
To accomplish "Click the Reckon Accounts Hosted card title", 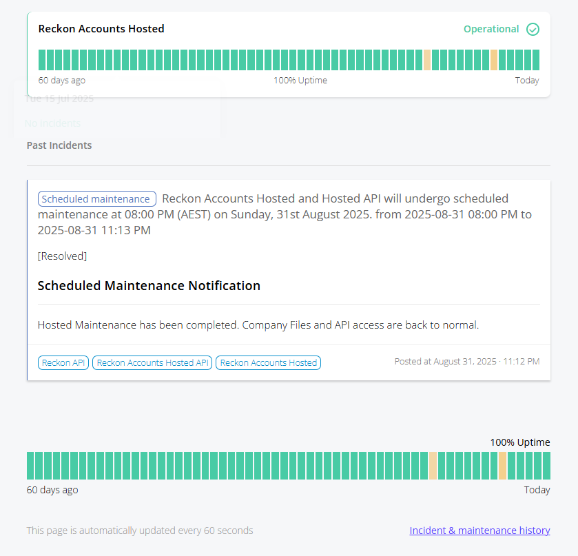I will 101,29.
